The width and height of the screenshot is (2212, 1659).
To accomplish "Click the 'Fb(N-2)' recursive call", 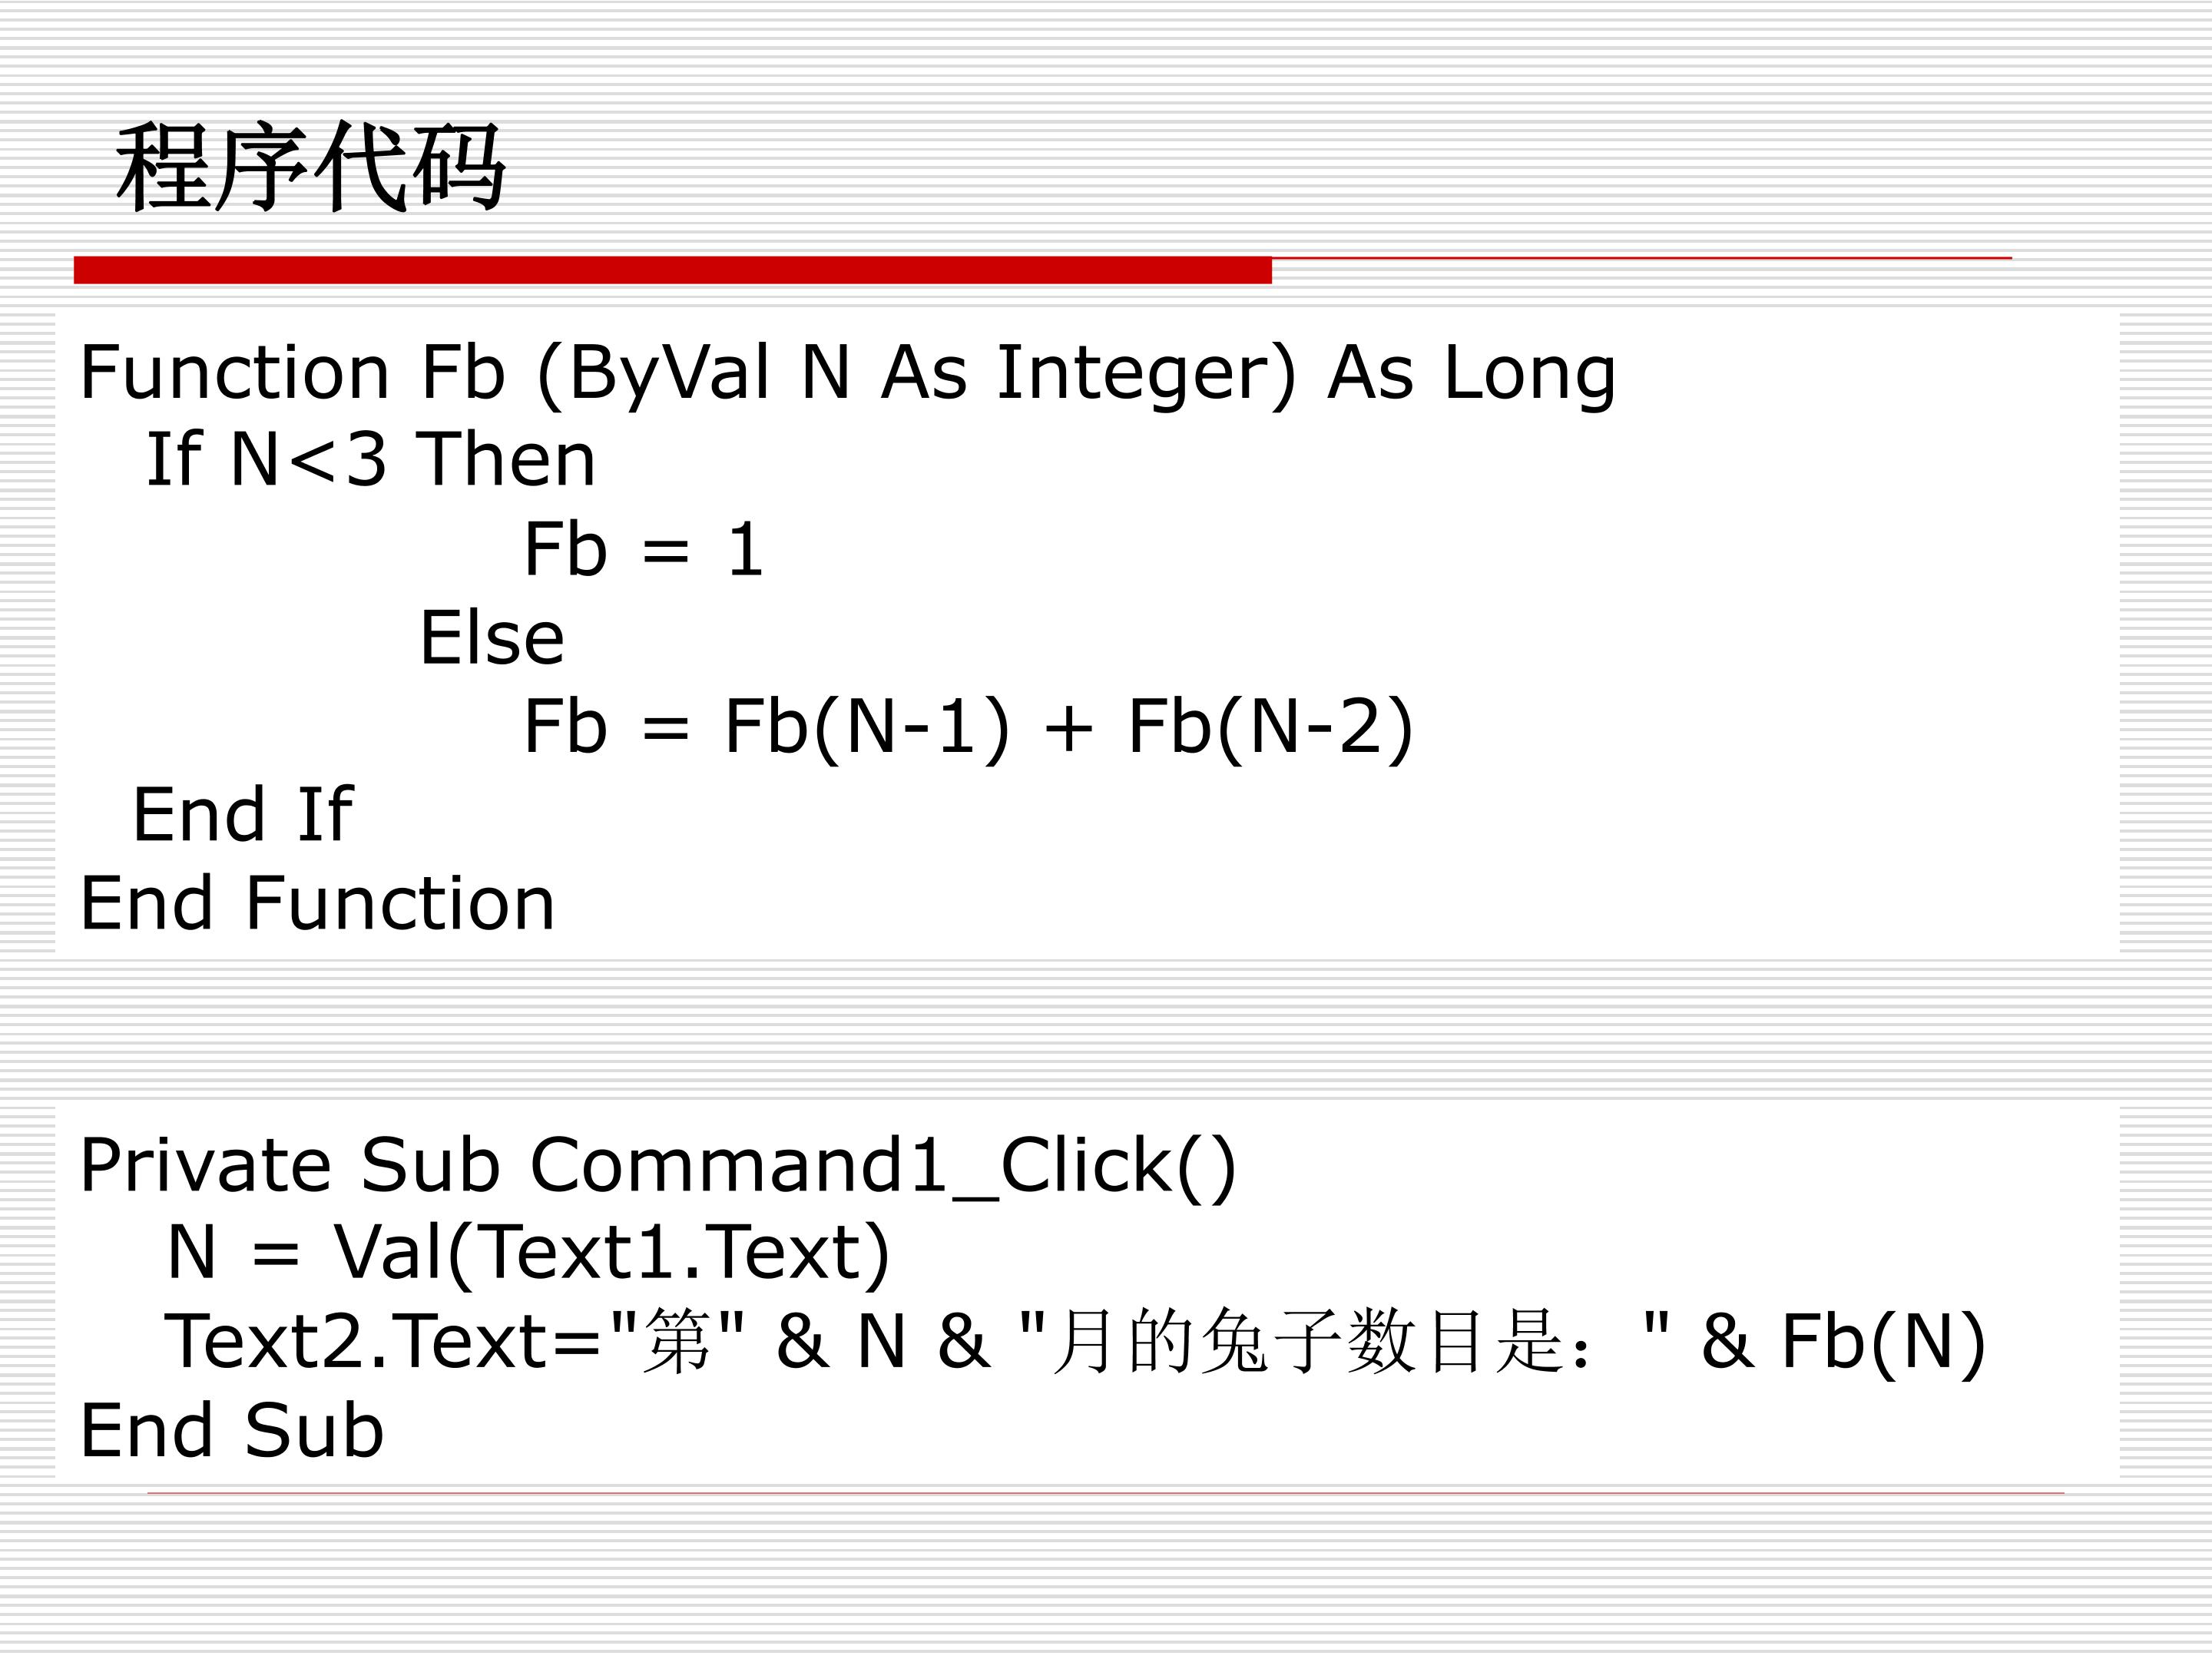I will [x=1271, y=727].
